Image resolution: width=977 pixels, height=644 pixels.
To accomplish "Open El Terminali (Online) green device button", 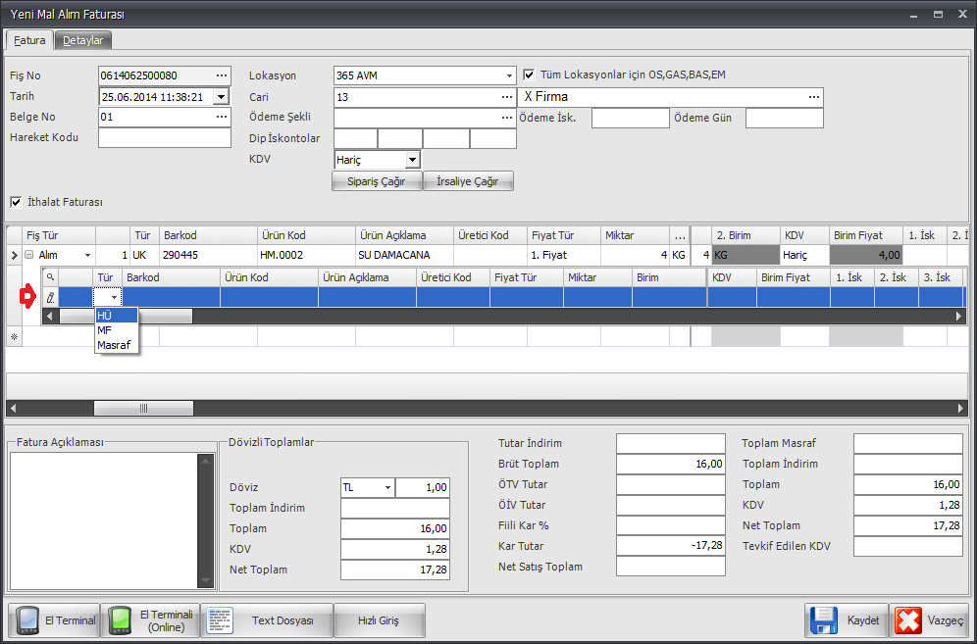I will point(150,620).
